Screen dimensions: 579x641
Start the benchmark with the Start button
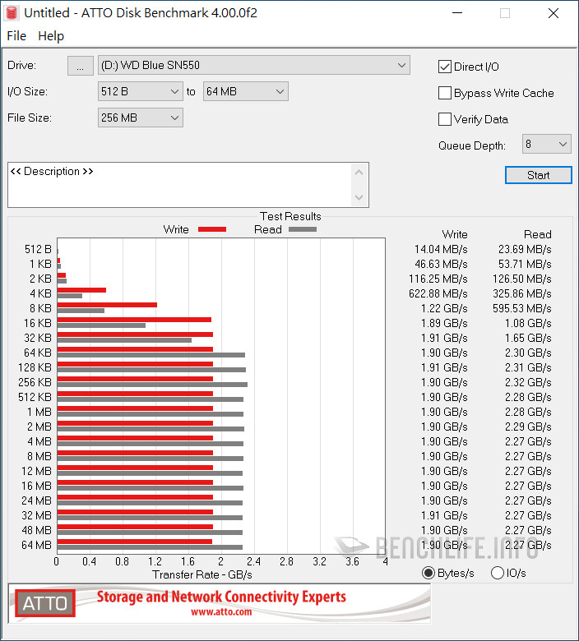[x=539, y=175]
